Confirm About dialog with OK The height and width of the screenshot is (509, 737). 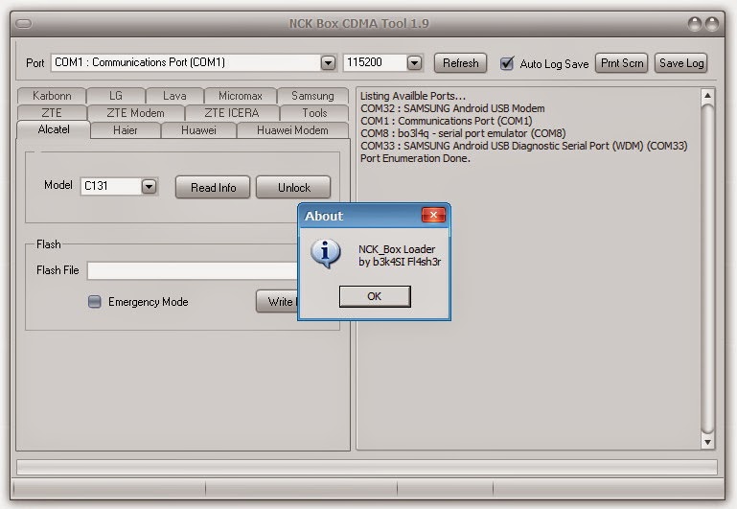[375, 296]
